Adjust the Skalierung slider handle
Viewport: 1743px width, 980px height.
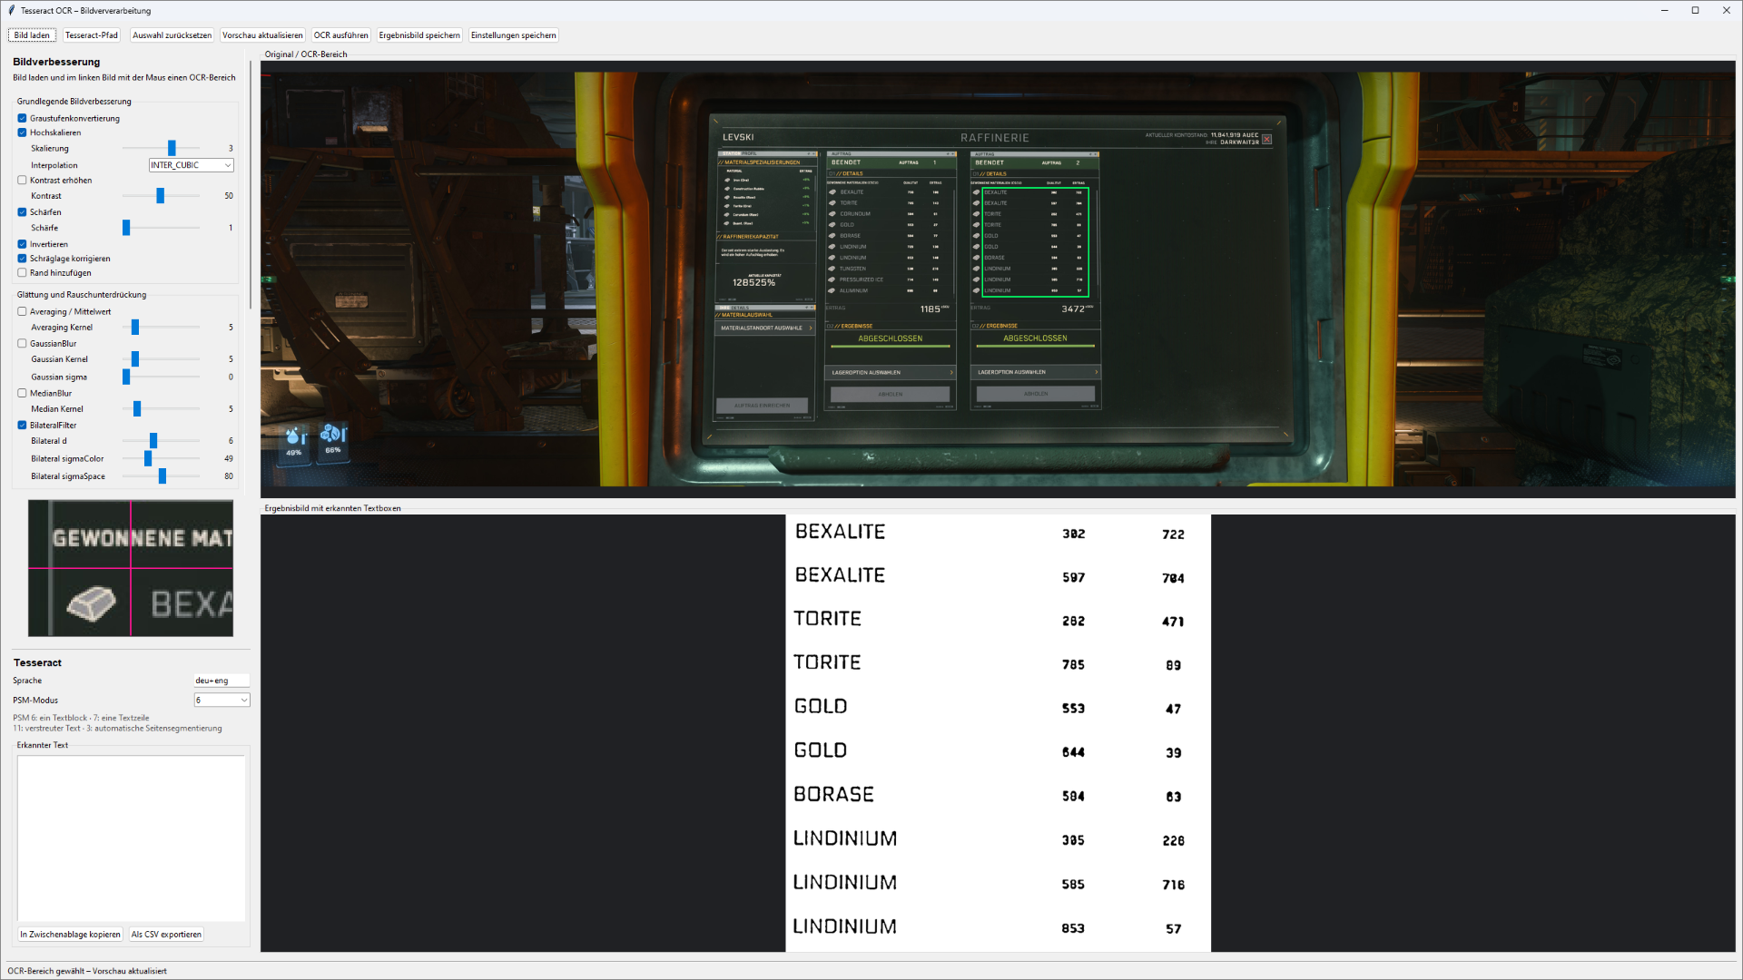[172, 148]
